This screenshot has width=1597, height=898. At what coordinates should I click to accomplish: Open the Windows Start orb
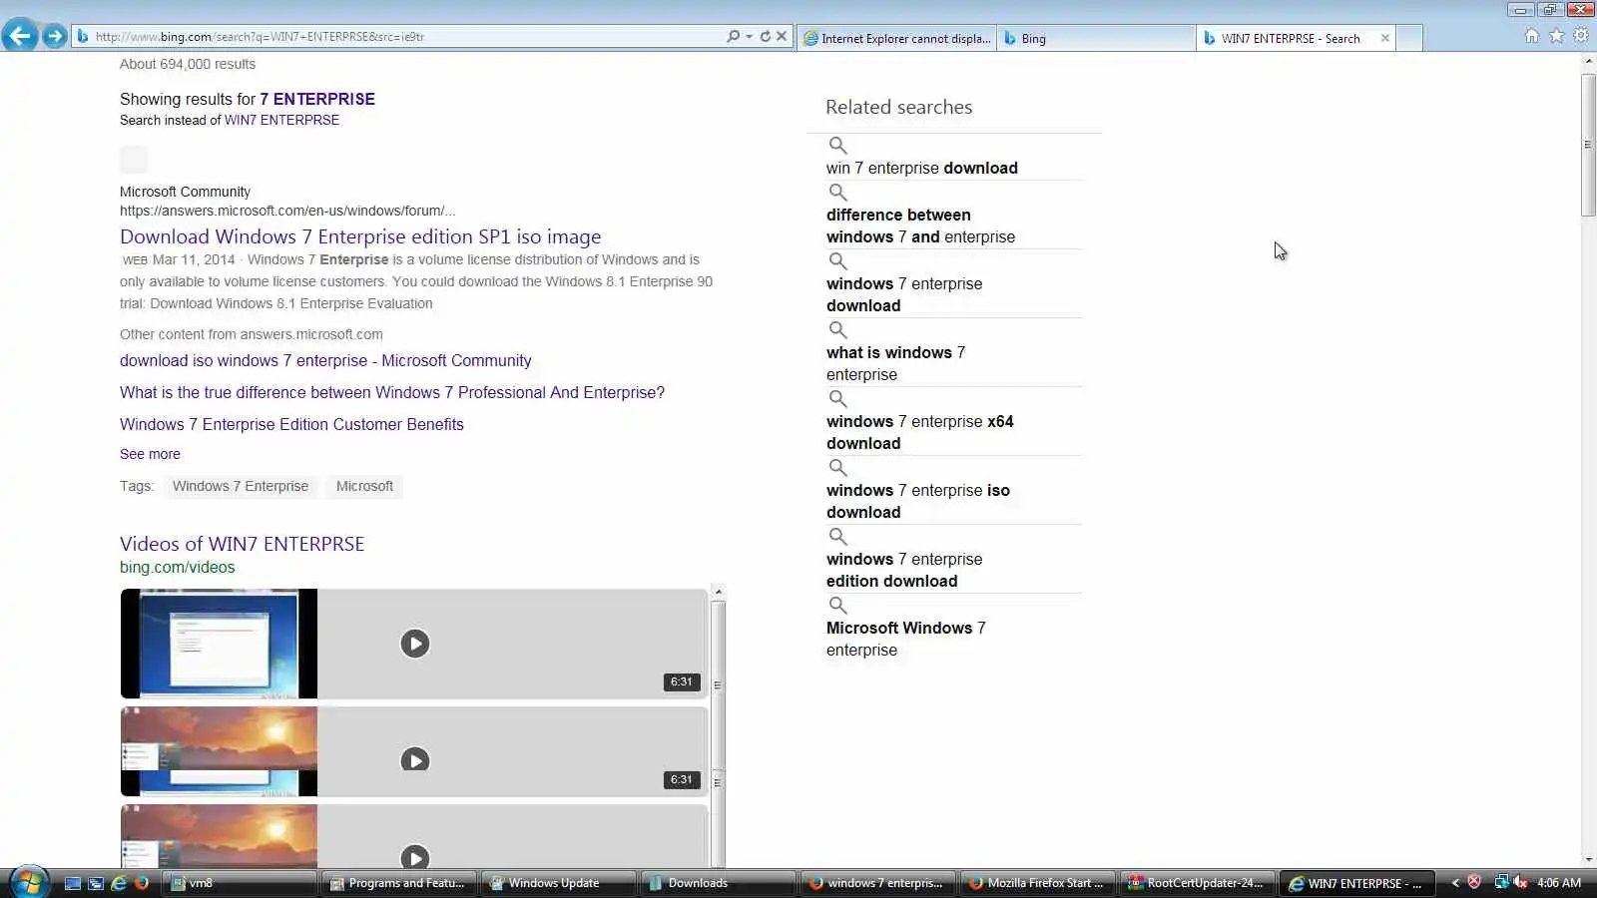(x=29, y=883)
